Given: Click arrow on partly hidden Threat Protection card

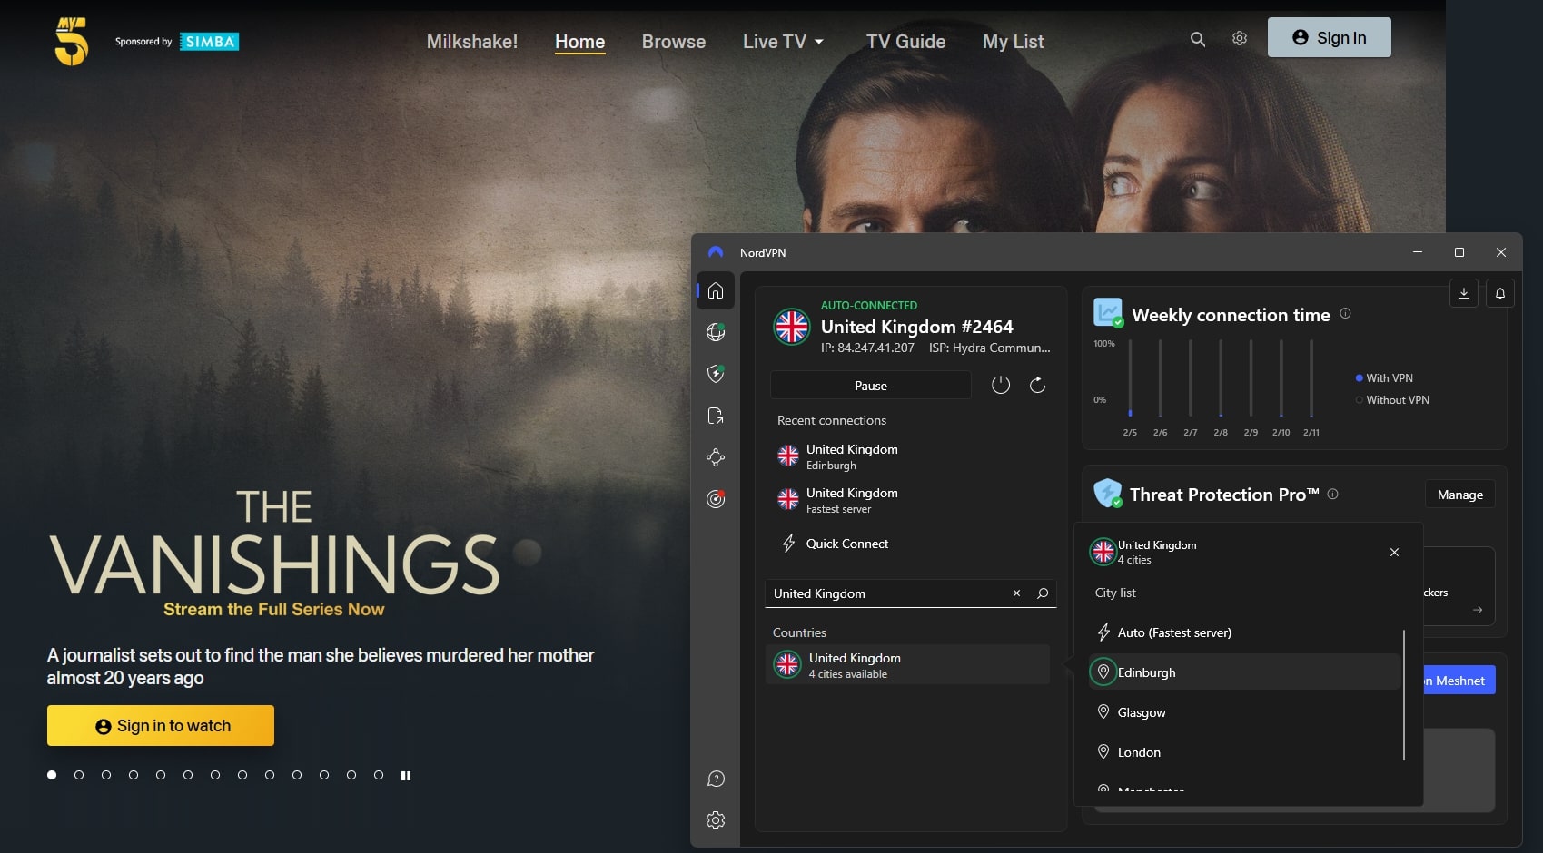Looking at the screenshot, I should [1478, 610].
